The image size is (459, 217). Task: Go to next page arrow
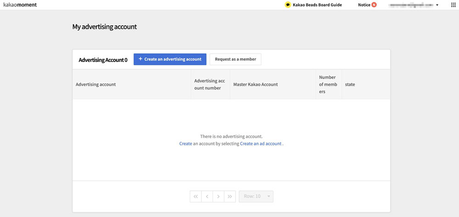point(218,196)
